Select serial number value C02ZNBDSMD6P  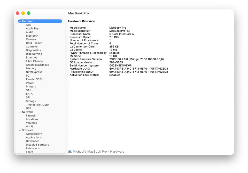(120, 65)
